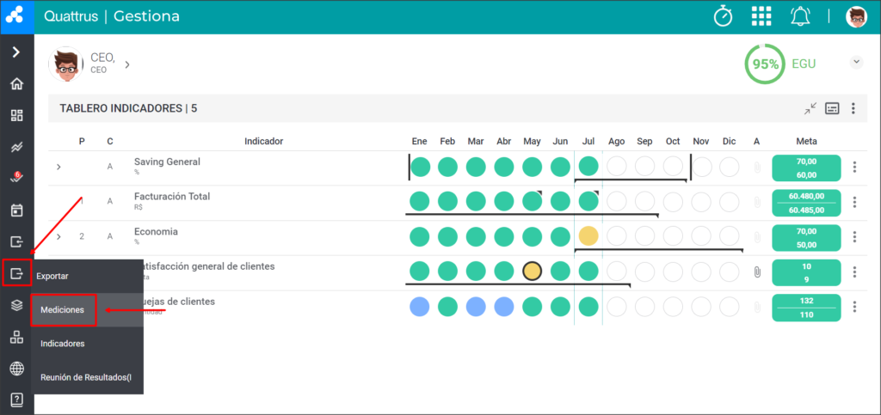Click Saving General meta 70,00 / 60,00
This screenshot has width=881, height=415.
(806, 168)
